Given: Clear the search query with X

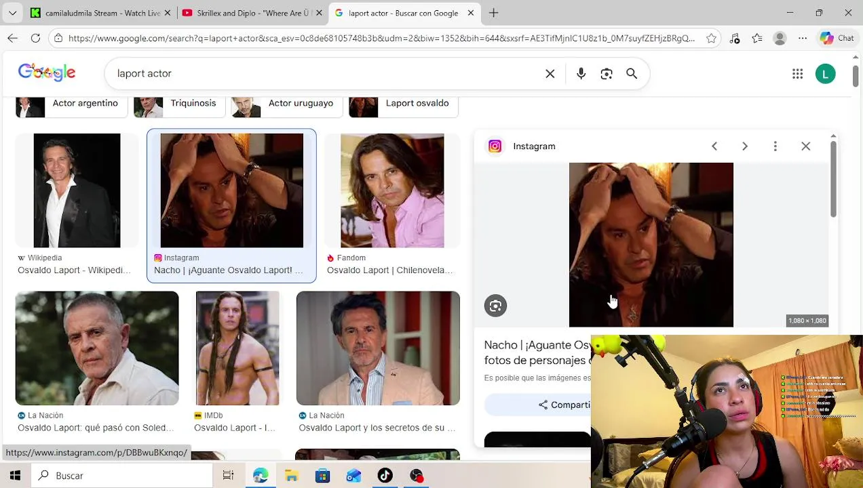Looking at the screenshot, I should click(550, 74).
